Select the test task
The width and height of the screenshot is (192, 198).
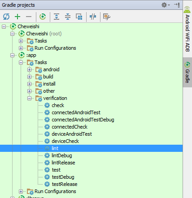[56, 170]
